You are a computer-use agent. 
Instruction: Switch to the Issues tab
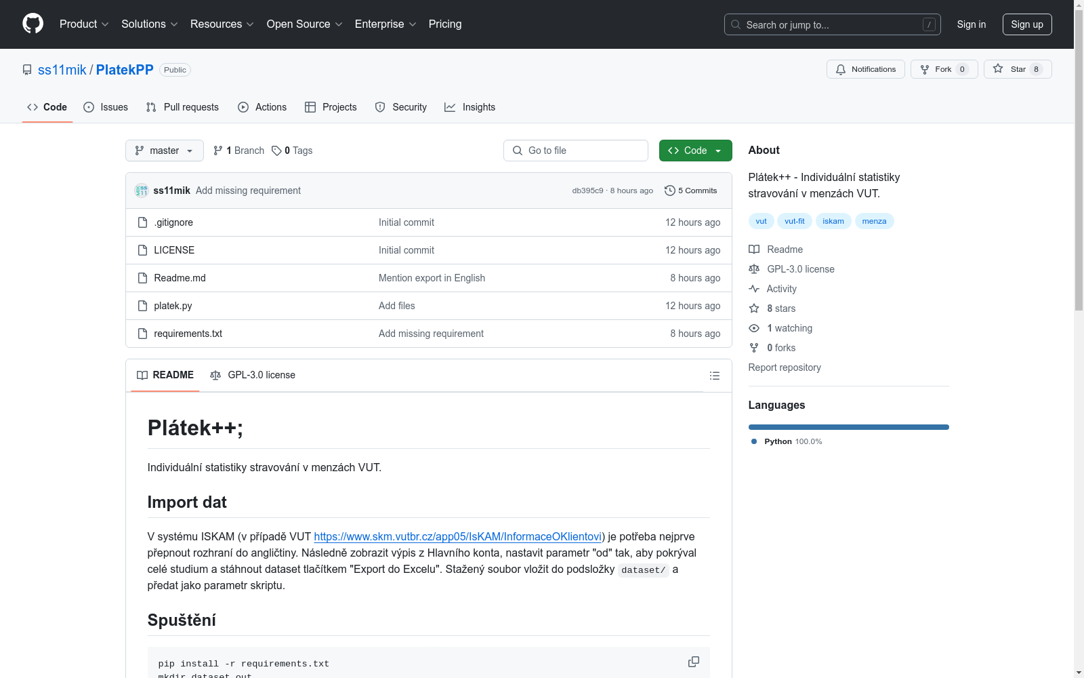pos(106,107)
